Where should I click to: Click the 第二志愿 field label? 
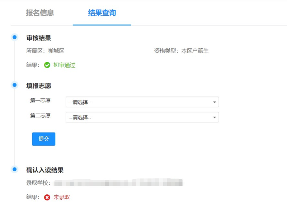40,116
